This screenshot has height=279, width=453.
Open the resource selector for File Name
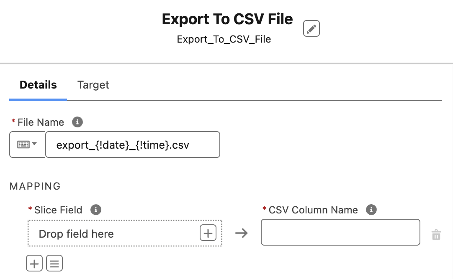coord(28,144)
